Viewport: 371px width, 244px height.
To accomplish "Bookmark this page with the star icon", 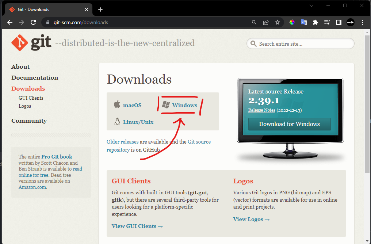I will pyautogui.click(x=277, y=22).
